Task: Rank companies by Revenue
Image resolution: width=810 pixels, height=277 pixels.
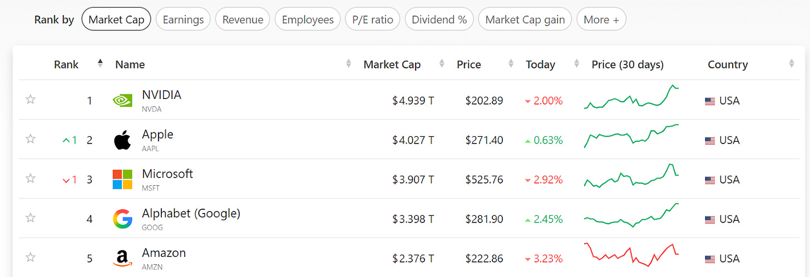Action: click(243, 19)
